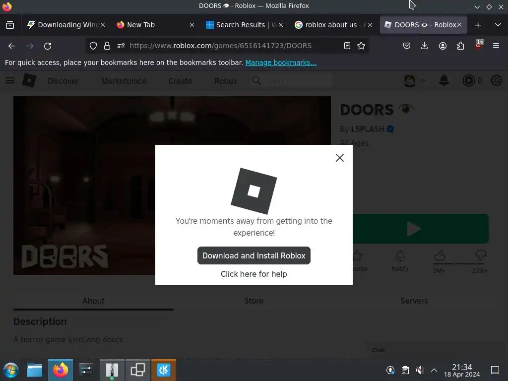
Task: Open Roblox settings gear
Action: (x=496, y=80)
